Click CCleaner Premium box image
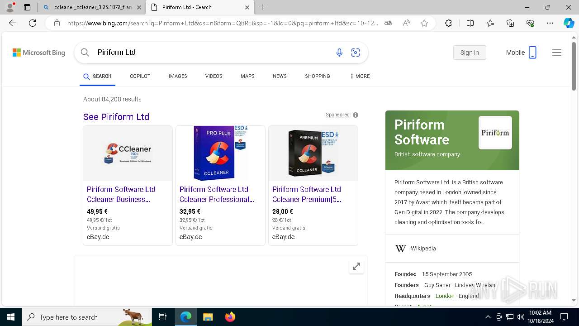The width and height of the screenshot is (579, 326). tap(313, 153)
